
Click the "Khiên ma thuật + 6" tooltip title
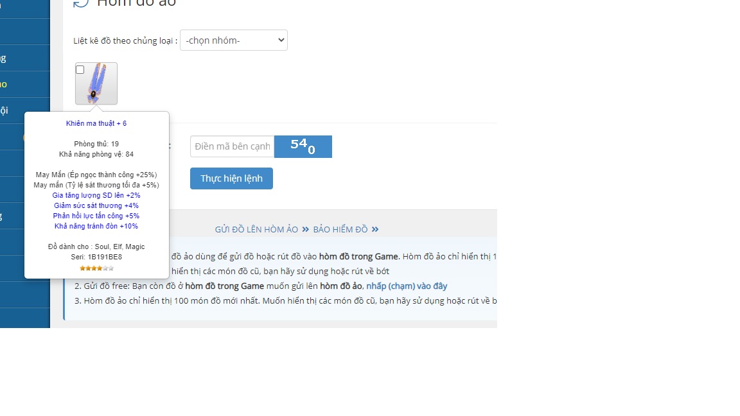96,123
